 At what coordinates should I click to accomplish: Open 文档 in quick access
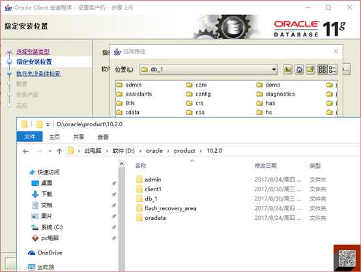(42, 205)
